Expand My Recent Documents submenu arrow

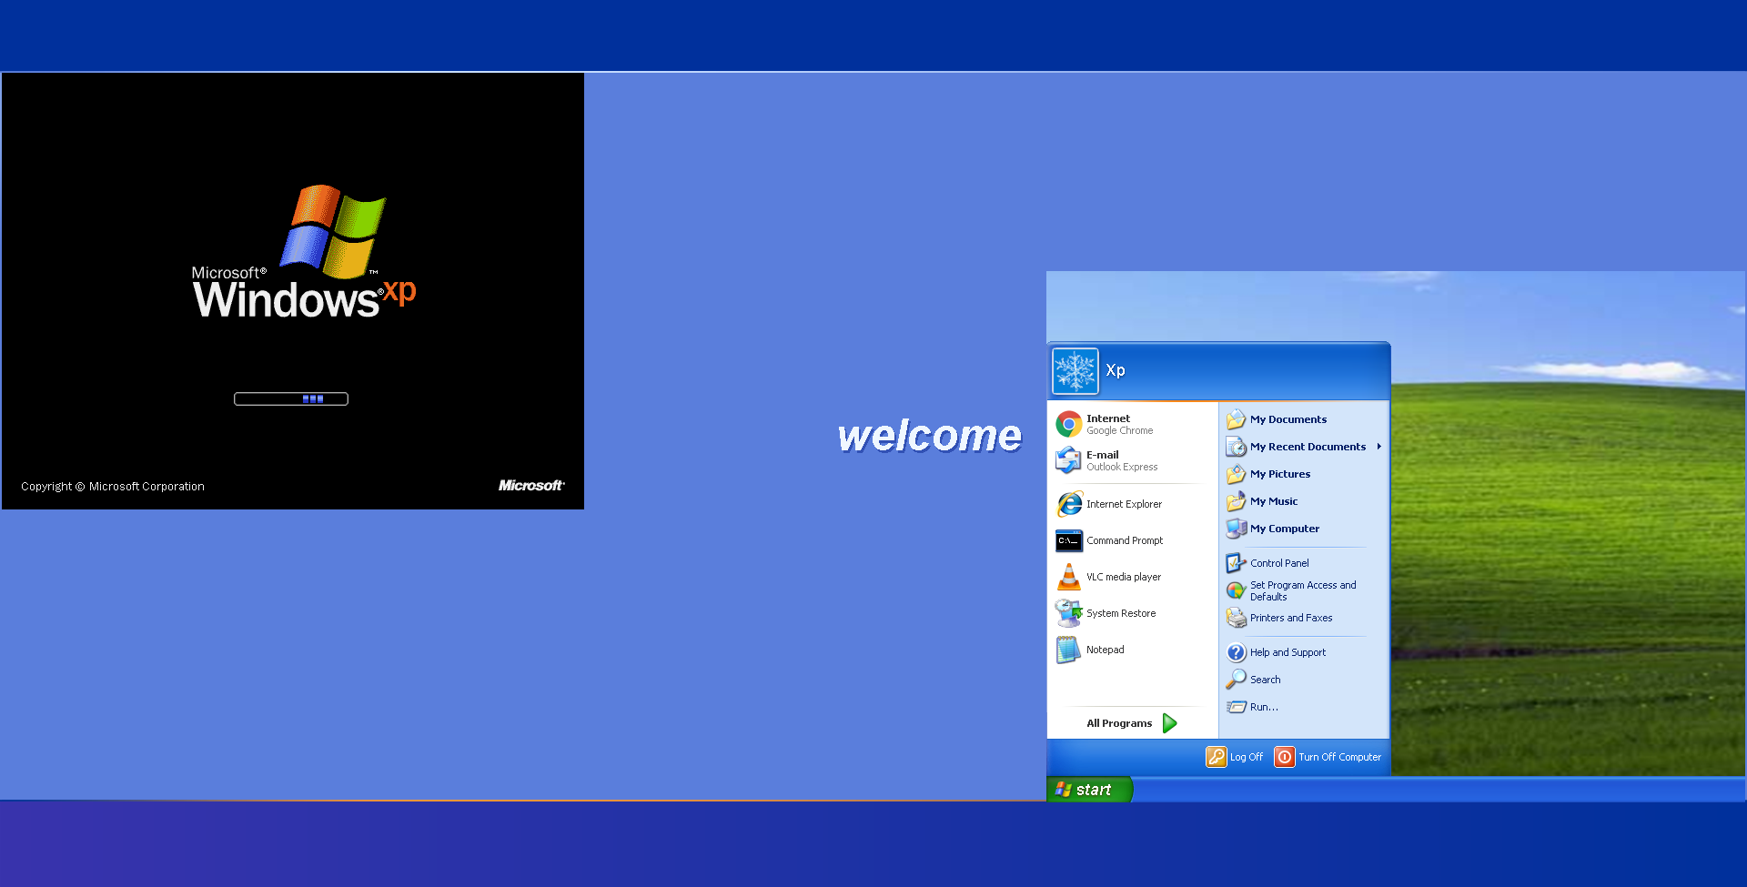[1379, 447]
